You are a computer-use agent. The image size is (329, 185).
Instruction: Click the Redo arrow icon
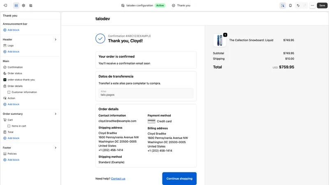coord(305,5)
